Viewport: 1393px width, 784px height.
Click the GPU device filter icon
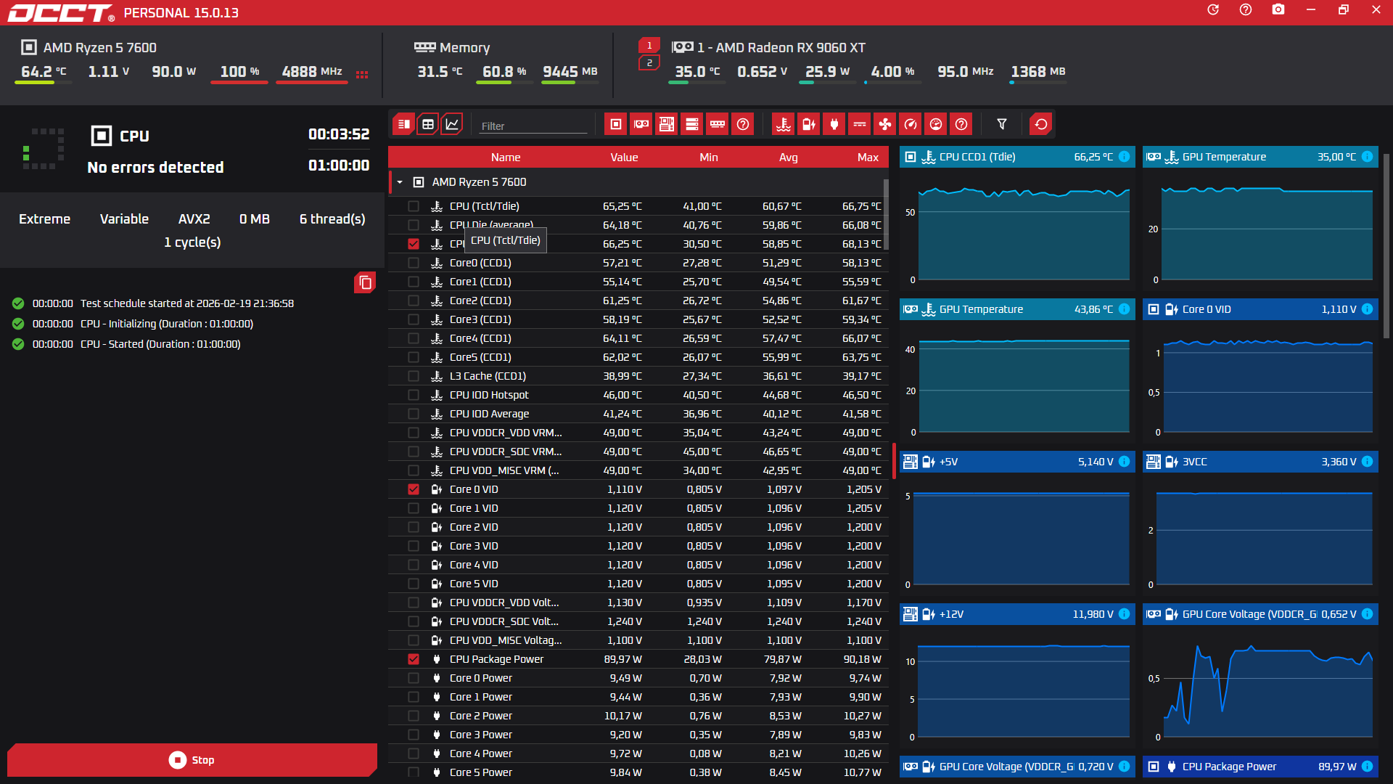coord(641,124)
